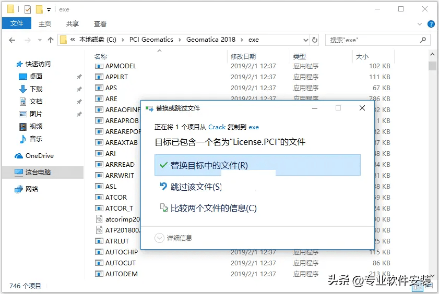Viewport: 439px width, 294px height.
Task: Open Explorer help question mark icon
Action: [431, 24]
